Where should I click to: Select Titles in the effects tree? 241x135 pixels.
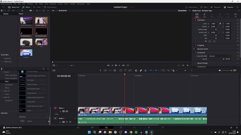pos(7,81)
